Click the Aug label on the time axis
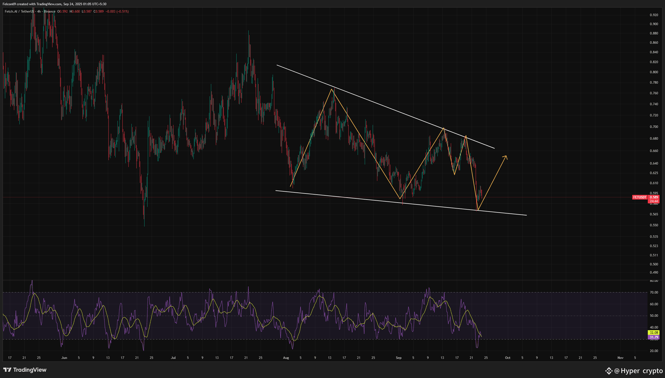Viewport: 665px width, 378px height. 286,358
